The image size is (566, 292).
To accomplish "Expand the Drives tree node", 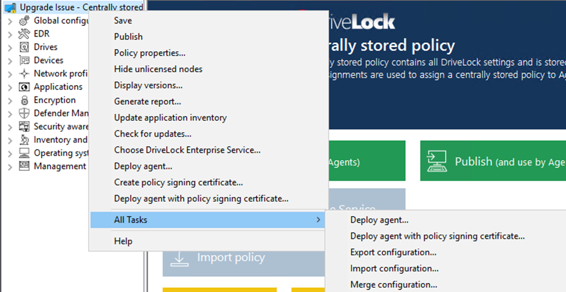I will pyautogui.click(x=10, y=48).
